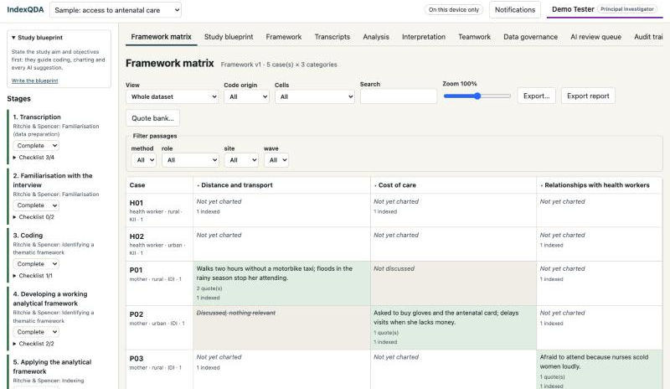Image resolution: width=670 pixels, height=389 pixels.
Task: Change the Coding stage status dropdown
Action: 36,264
